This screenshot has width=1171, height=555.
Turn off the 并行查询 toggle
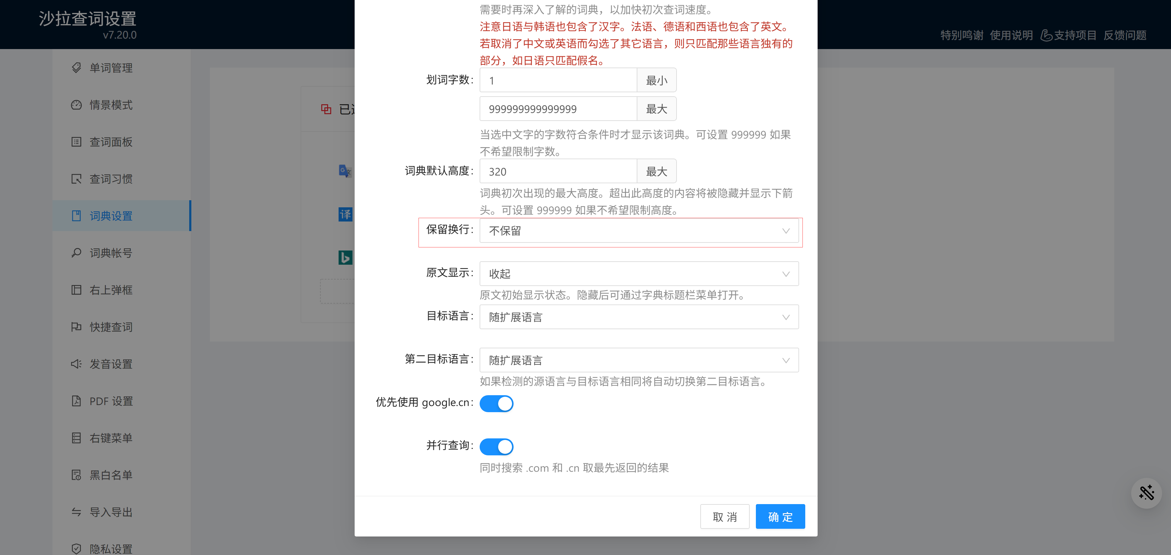(x=496, y=447)
